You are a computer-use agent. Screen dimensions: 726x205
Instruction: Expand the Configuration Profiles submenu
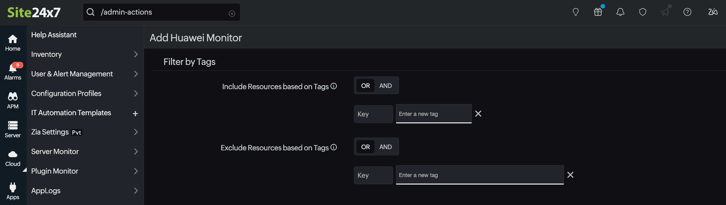coord(136,93)
